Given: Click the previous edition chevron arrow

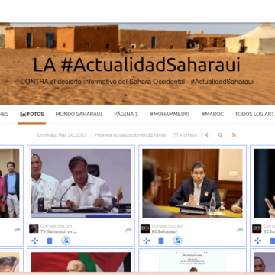Looking at the screenshot, I should (x=207, y=135).
